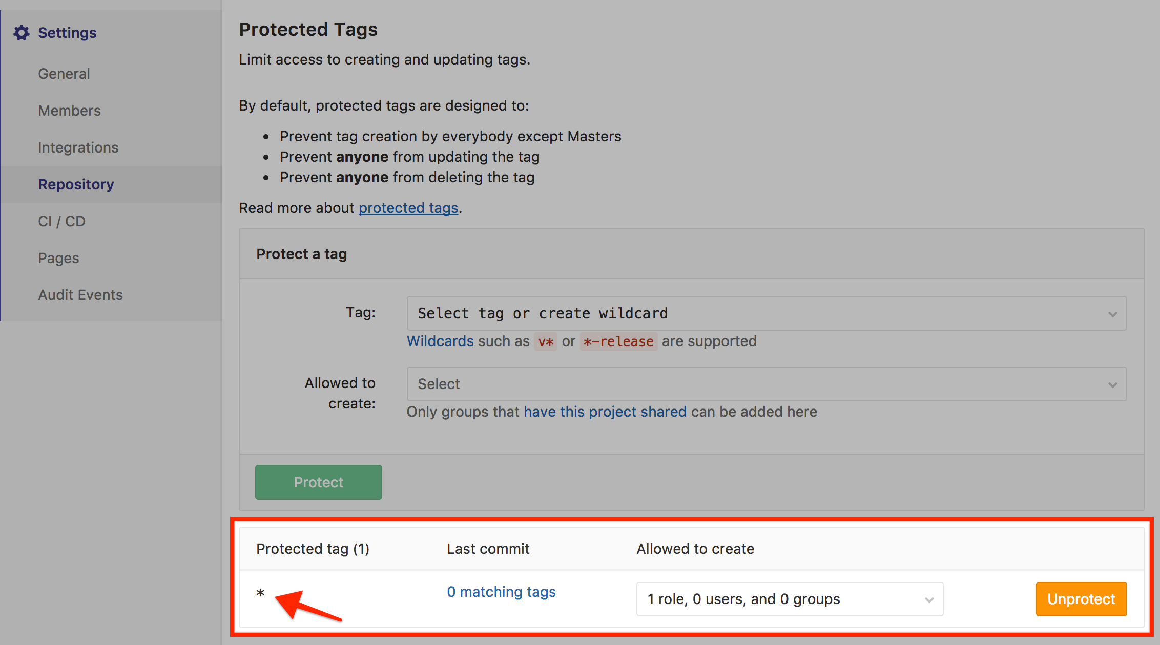The height and width of the screenshot is (645, 1160).
Task: Go to Members settings page
Action: point(69,111)
